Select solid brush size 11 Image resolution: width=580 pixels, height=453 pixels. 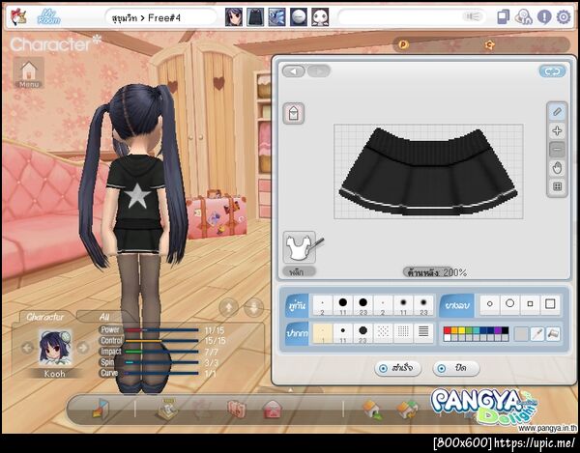[343, 306]
